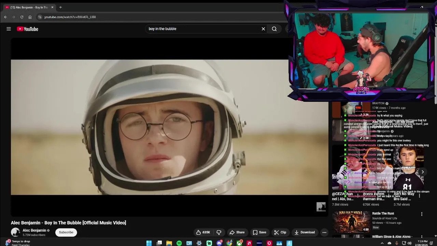Open the Rattle The Rust title link
The height and width of the screenshot is (246, 437).
tap(383, 213)
